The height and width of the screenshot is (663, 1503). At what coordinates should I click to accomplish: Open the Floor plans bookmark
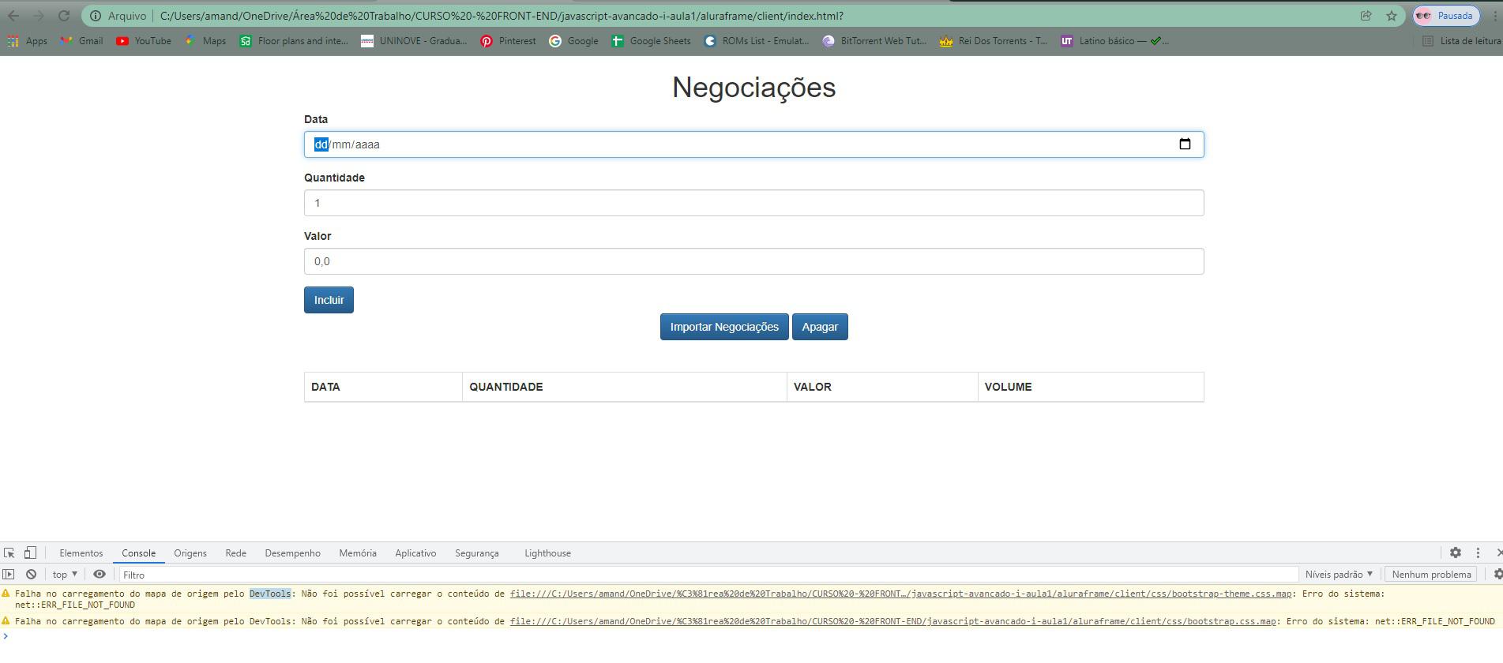point(294,41)
